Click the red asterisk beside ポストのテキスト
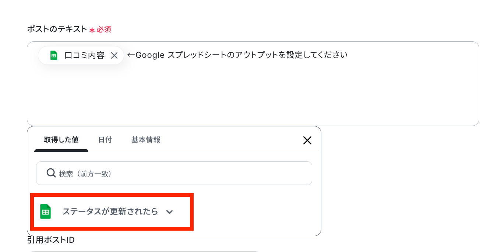Viewport: 494px width, 252px height. 92,30
